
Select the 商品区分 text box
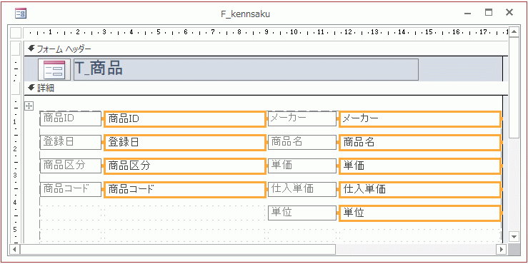[x=185, y=166]
